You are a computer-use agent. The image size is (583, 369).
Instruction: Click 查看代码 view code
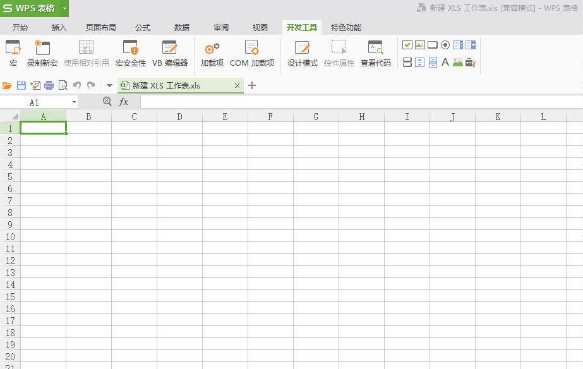click(376, 54)
